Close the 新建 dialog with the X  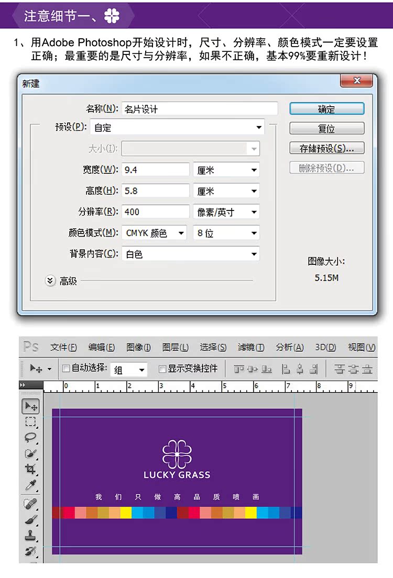pos(356,80)
